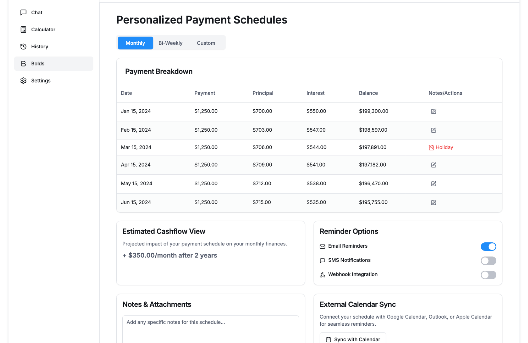Viewport: 528px width, 343px height.
Task: Disable the Email Reminders toggle
Action: click(488, 247)
